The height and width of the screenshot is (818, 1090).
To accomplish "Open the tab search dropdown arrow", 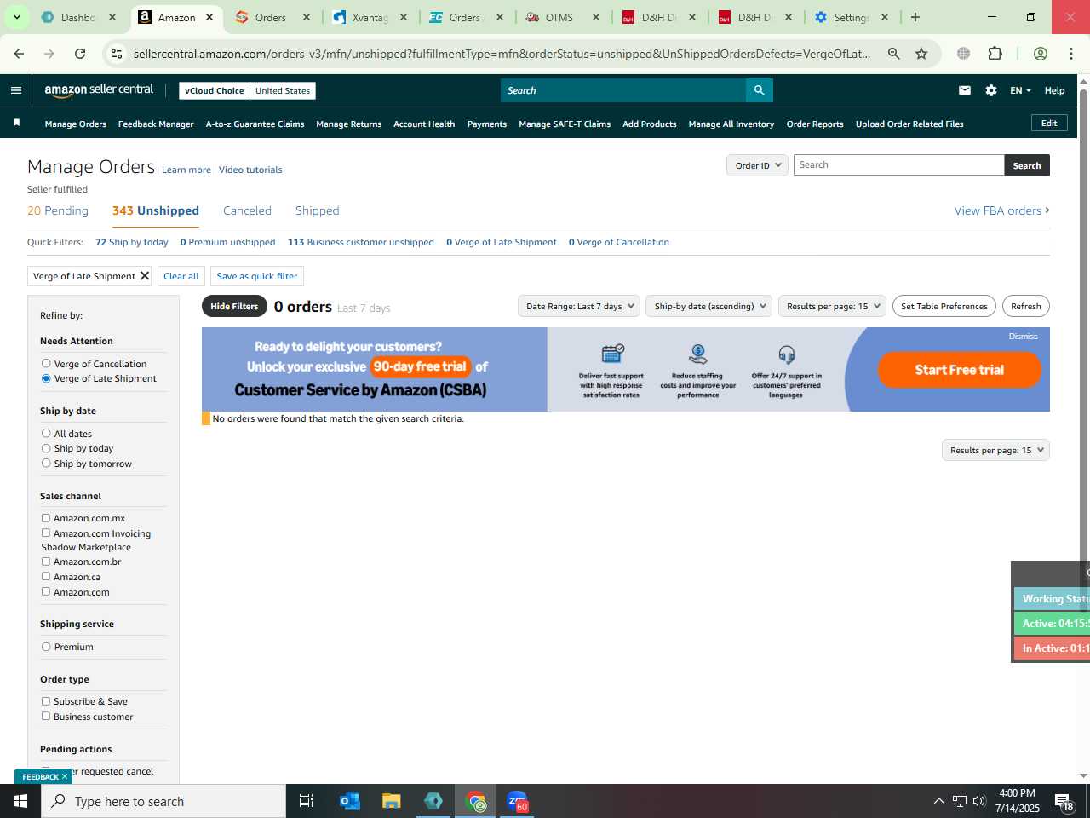I will [x=16, y=17].
